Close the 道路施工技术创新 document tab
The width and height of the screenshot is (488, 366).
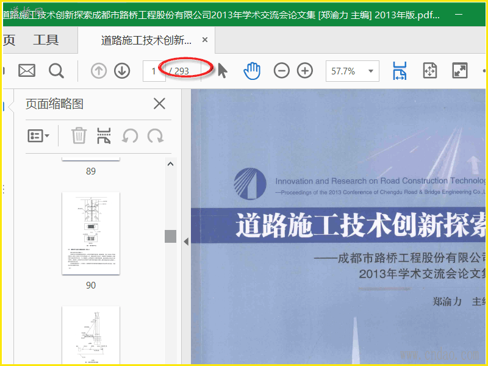pyautogui.click(x=205, y=40)
